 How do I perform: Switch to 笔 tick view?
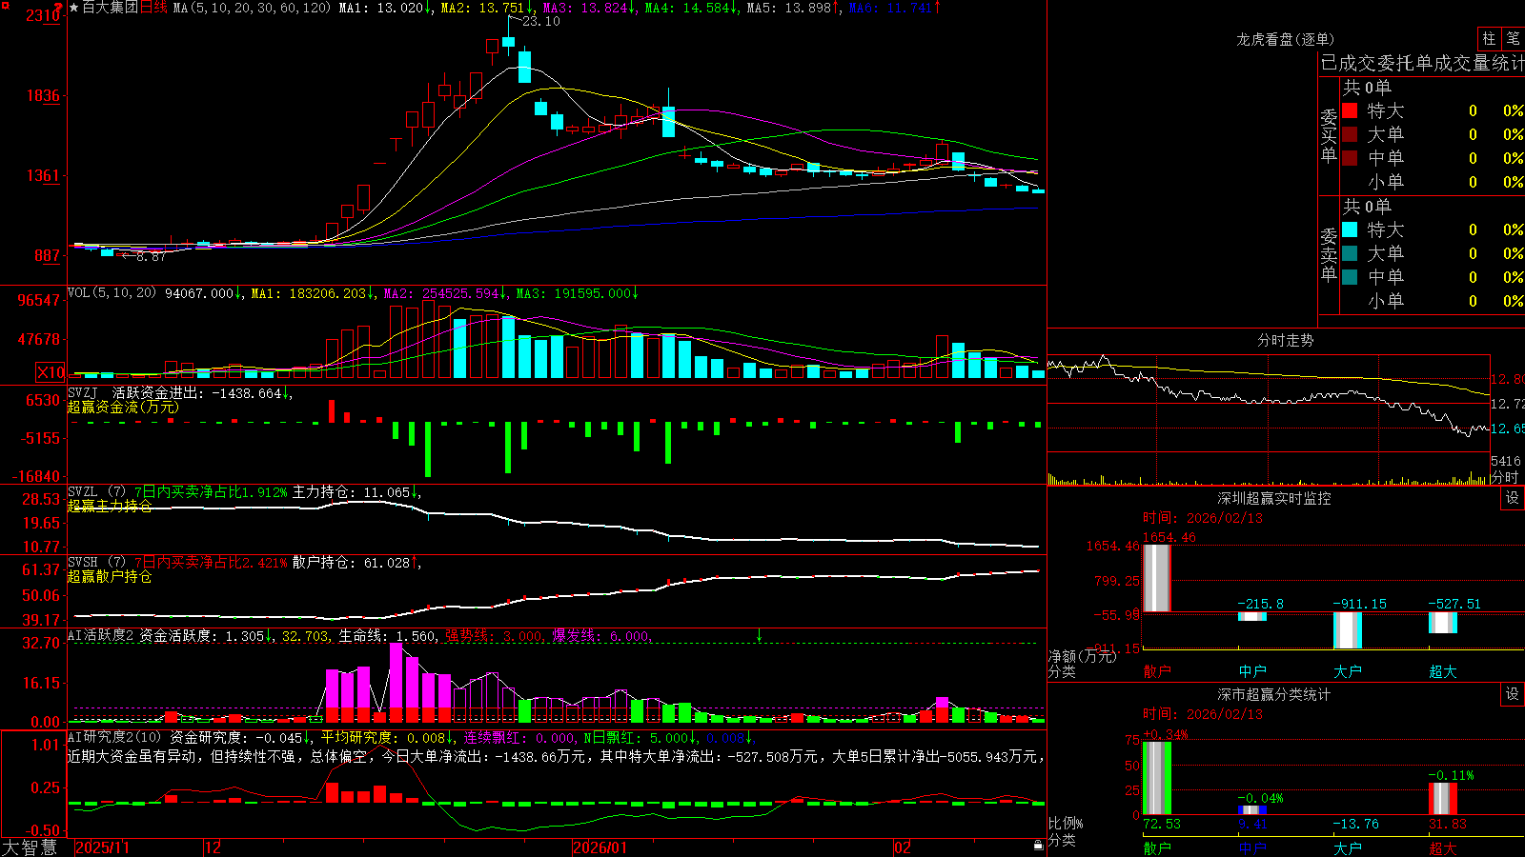(x=1513, y=38)
